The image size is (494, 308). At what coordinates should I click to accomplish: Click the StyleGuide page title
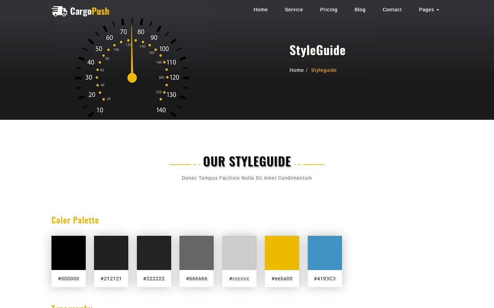317,50
